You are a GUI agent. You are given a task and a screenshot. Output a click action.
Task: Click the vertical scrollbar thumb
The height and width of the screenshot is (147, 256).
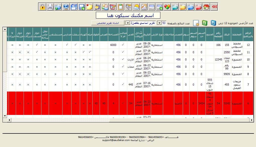click(5, 51)
